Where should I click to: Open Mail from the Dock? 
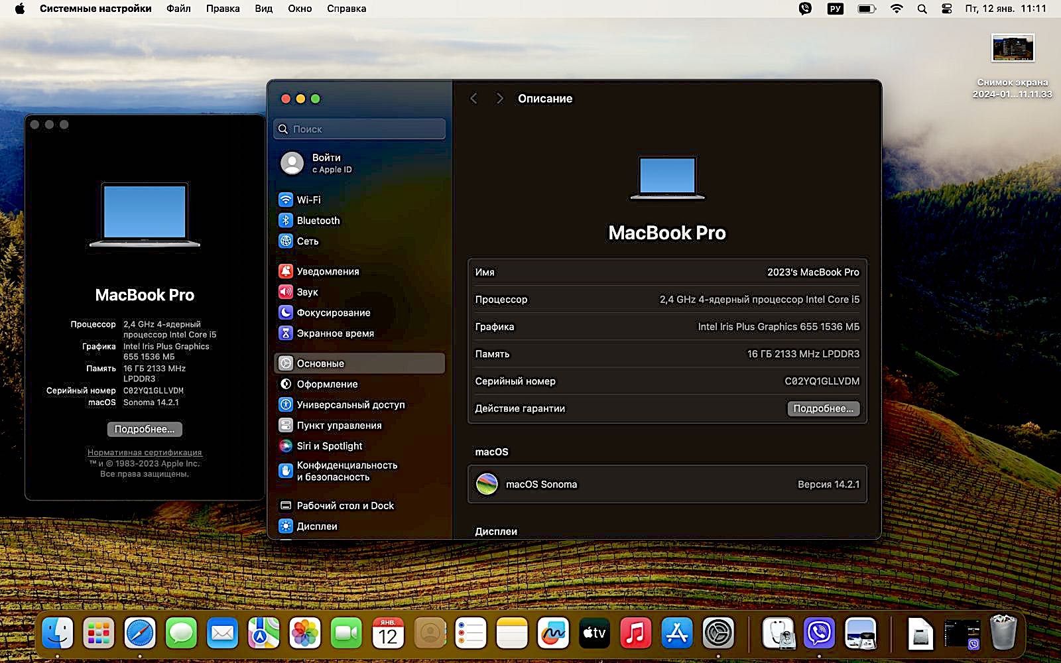coord(222,633)
